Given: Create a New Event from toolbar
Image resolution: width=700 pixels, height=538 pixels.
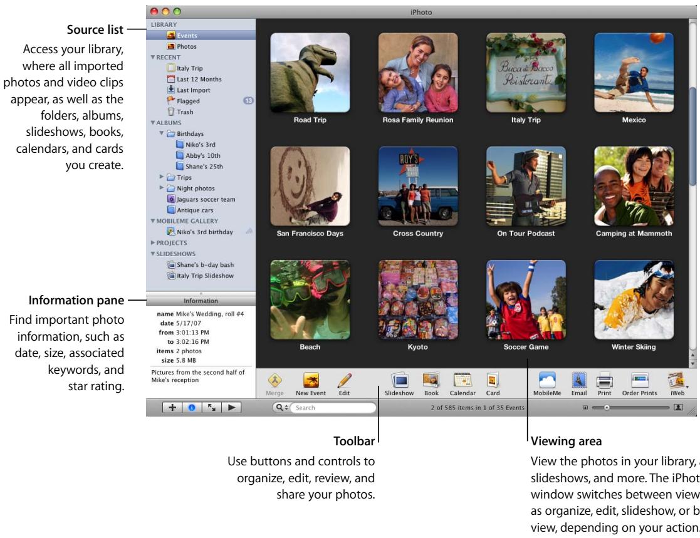Looking at the screenshot, I should [311, 384].
